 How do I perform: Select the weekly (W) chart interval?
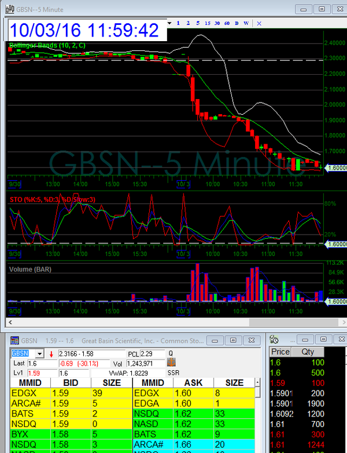coord(246,23)
